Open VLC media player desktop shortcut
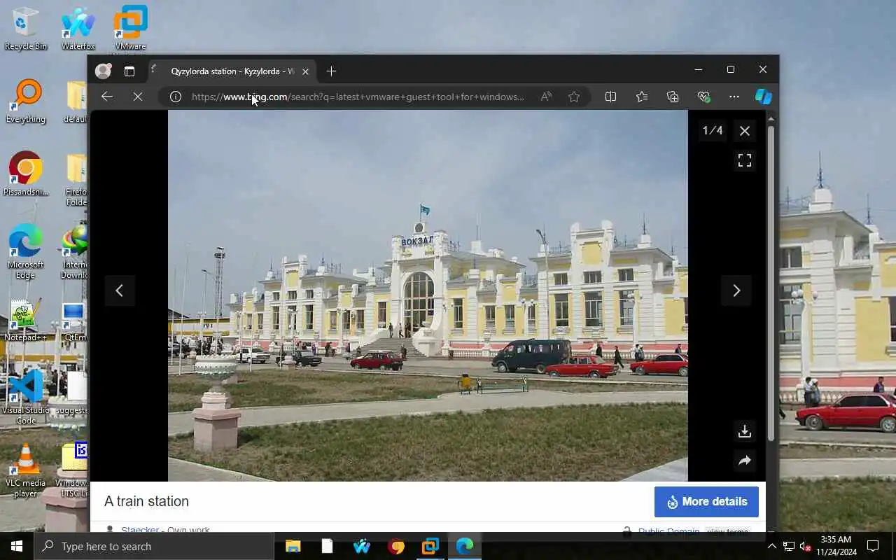This screenshot has width=896, height=560. pyautogui.click(x=26, y=472)
